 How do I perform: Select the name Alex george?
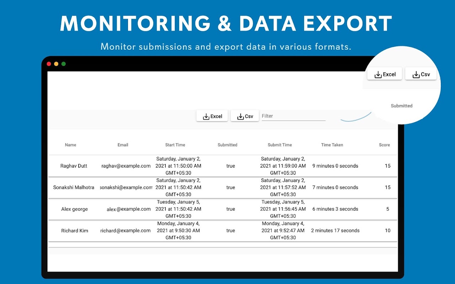pos(75,209)
